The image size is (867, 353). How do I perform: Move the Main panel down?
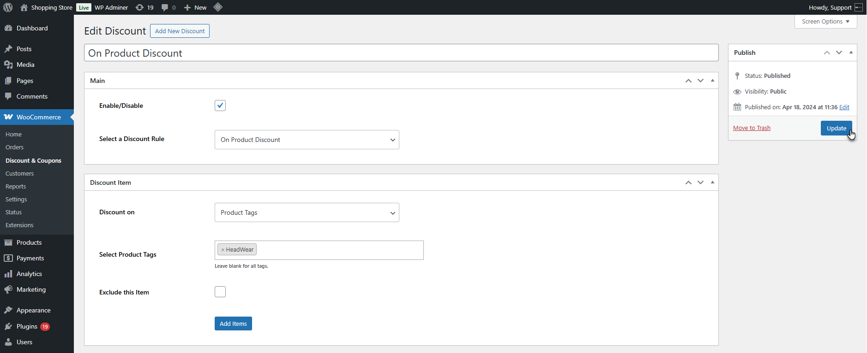(700, 81)
